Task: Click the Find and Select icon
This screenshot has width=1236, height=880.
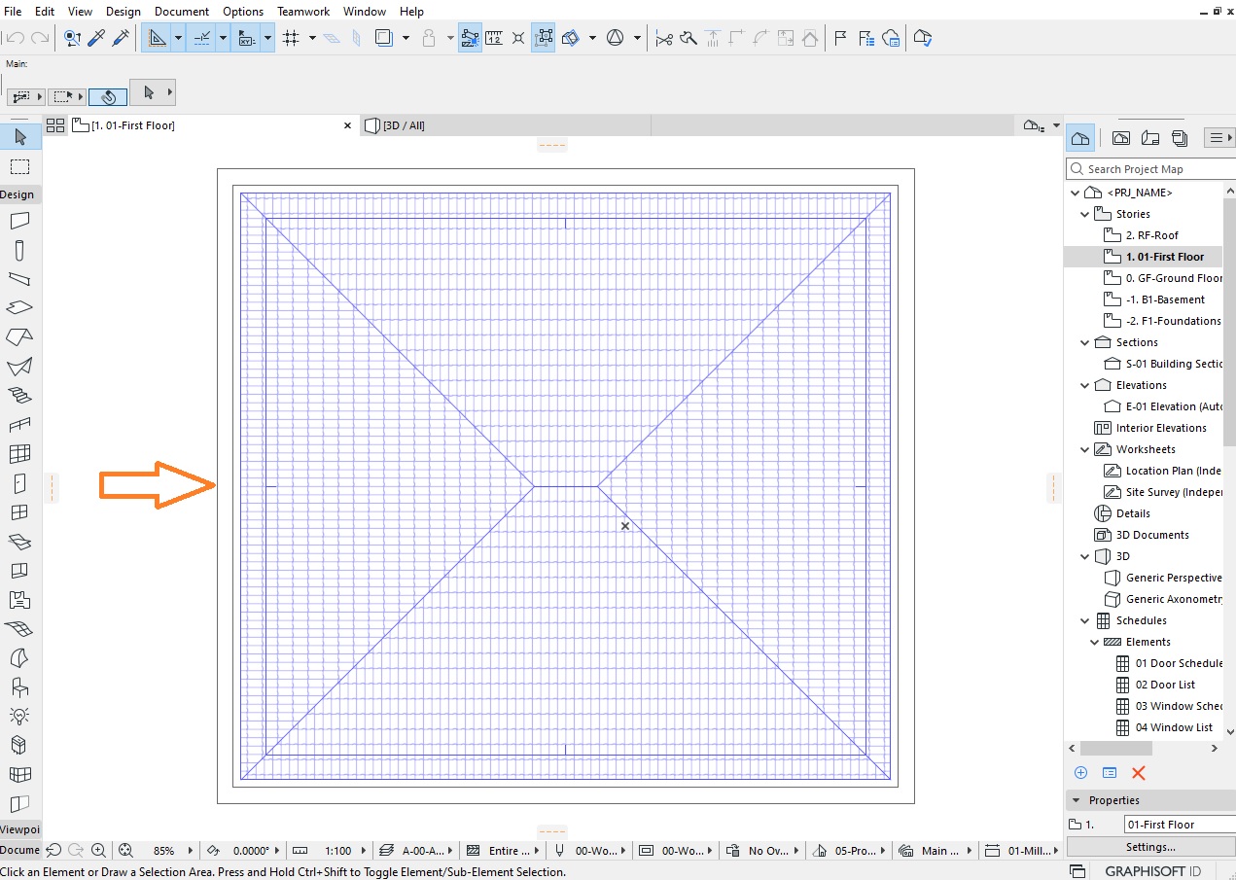Action: coord(72,38)
